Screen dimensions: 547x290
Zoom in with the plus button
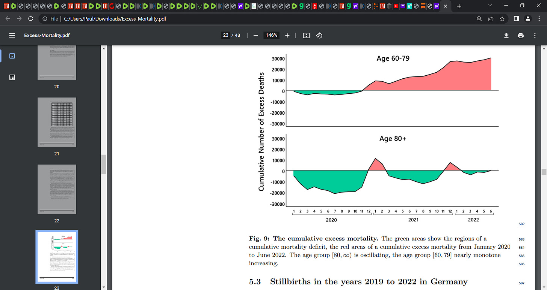click(x=287, y=35)
